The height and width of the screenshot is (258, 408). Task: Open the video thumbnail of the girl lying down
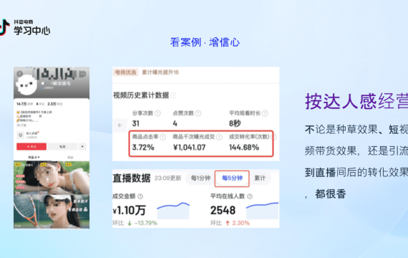(x=52, y=178)
